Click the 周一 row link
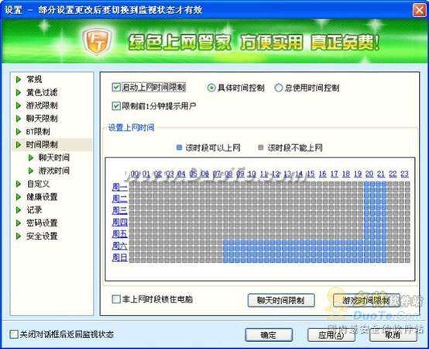 coord(119,187)
